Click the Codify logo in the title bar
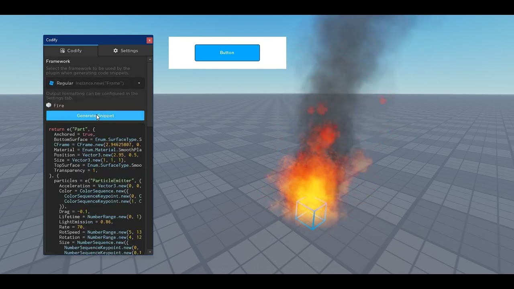The height and width of the screenshot is (289, 514). tap(51, 40)
